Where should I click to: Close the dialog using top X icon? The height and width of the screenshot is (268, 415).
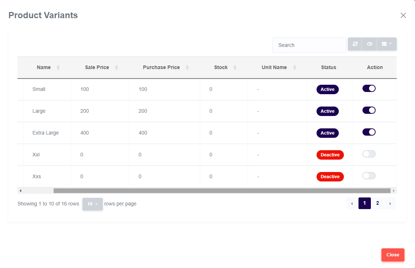point(403,15)
